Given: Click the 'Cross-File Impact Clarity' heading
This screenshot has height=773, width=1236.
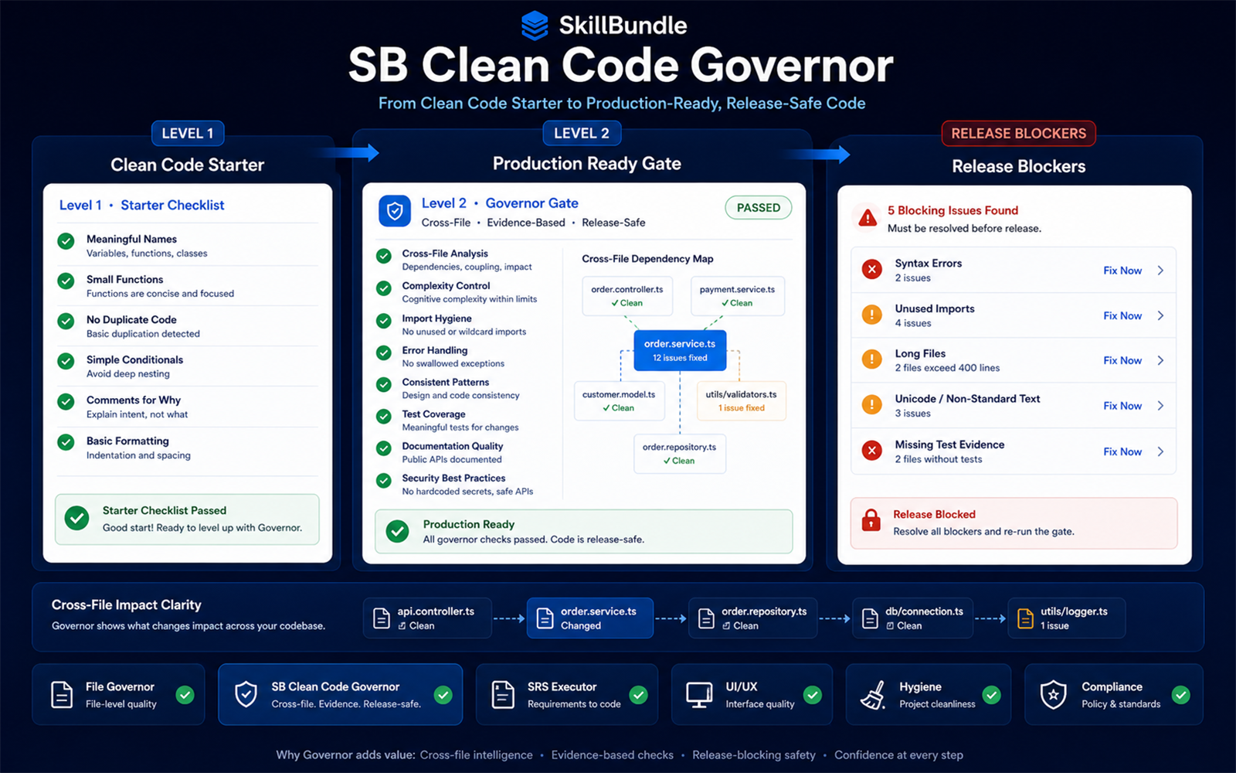Looking at the screenshot, I should tap(127, 604).
